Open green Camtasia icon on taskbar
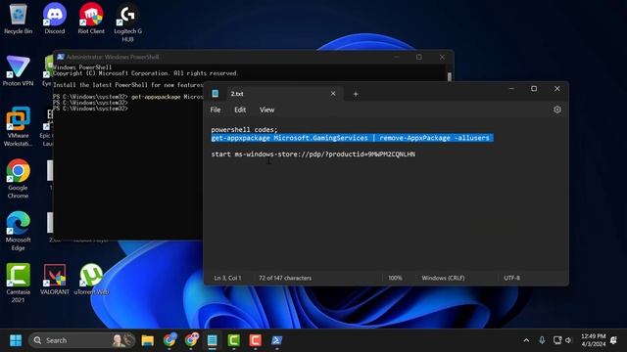The image size is (627, 352). click(234, 340)
